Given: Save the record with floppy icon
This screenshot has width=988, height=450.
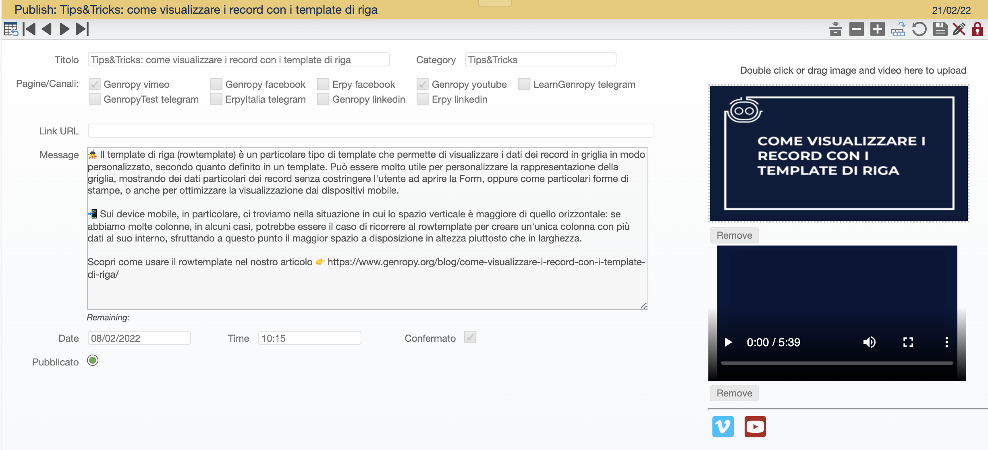Looking at the screenshot, I should [940, 29].
